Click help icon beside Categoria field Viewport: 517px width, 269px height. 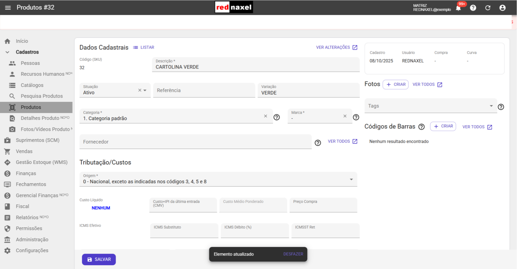(277, 117)
